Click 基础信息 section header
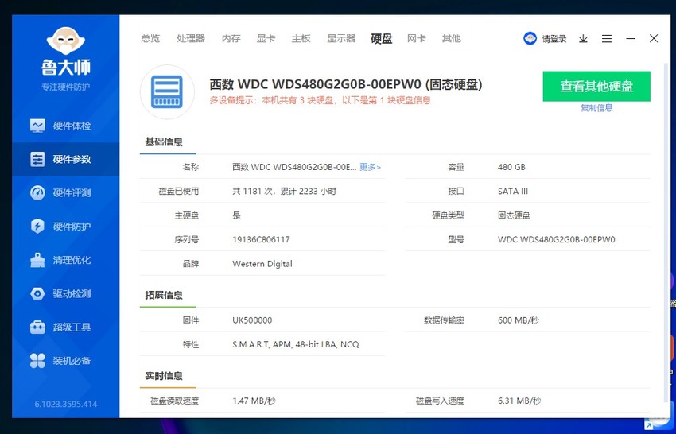The width and height of the screenshot is (676, 434). tap(164, 141)
